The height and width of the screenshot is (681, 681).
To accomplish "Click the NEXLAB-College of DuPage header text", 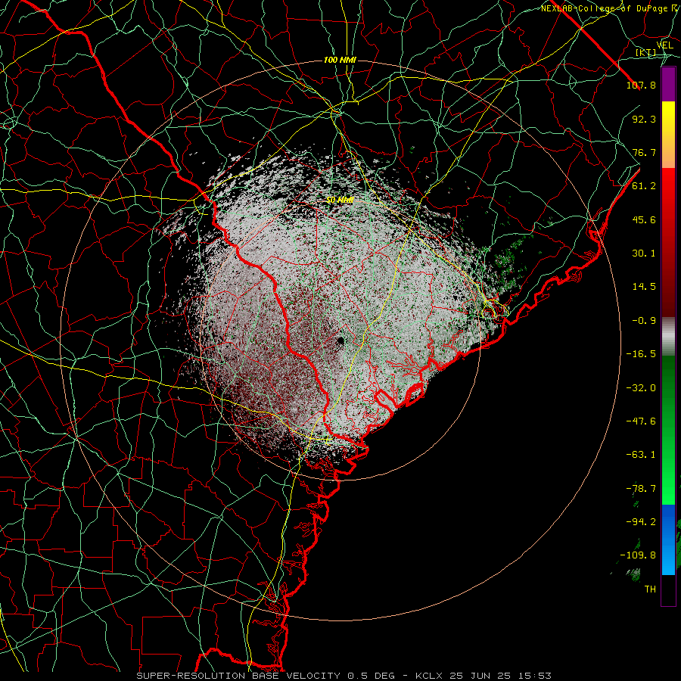I will [x=611, y=8].
